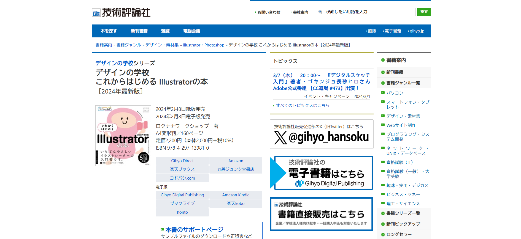Image resolution: width=521 pixels, height=239 pixels.
Task: Click the 書籍案内 breadcrumb
Action: point(104,45)
